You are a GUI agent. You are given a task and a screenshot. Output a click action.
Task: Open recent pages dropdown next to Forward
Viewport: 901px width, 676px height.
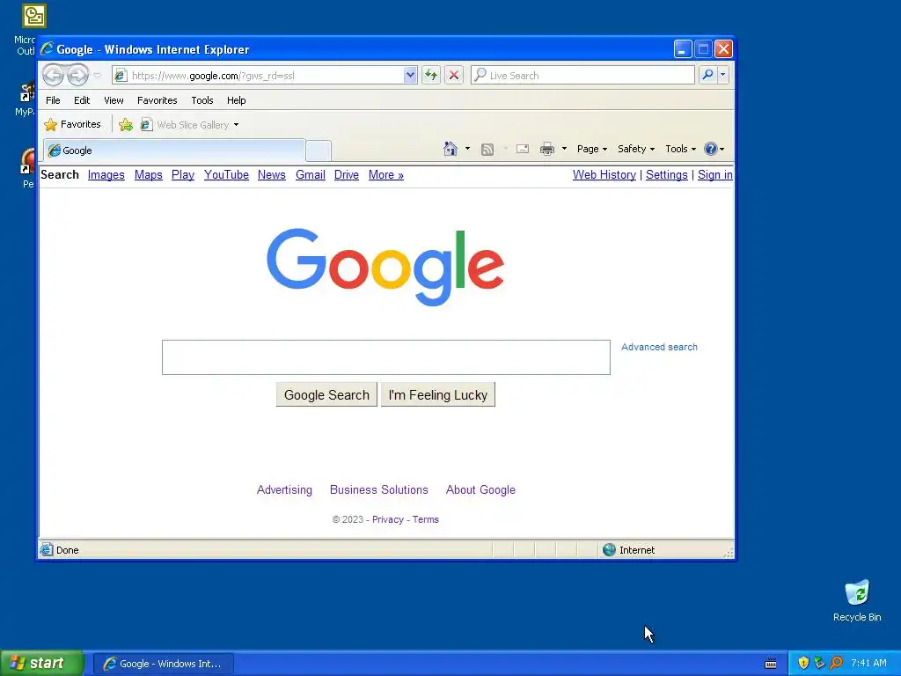pos(97,76)
